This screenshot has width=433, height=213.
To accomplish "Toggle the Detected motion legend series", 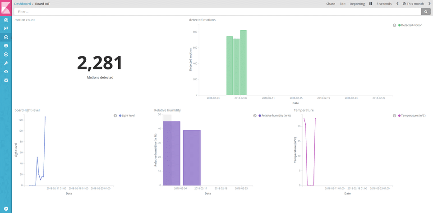I will 411,25.
